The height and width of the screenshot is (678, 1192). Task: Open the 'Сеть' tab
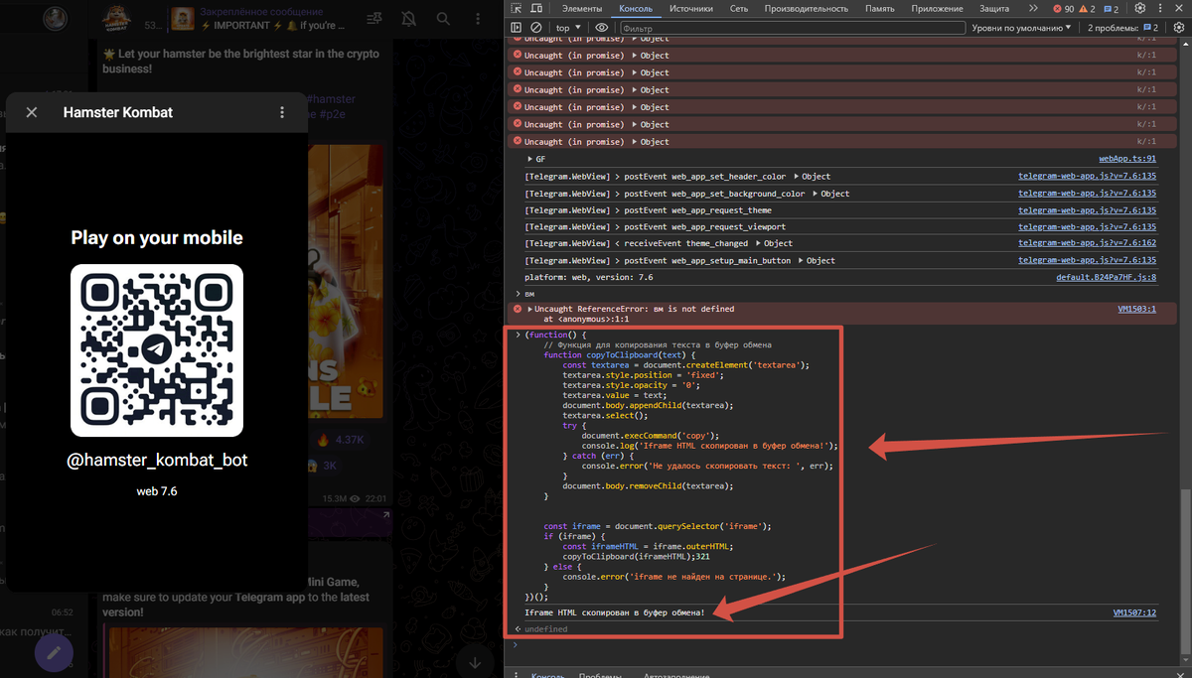tap(739, 8)
